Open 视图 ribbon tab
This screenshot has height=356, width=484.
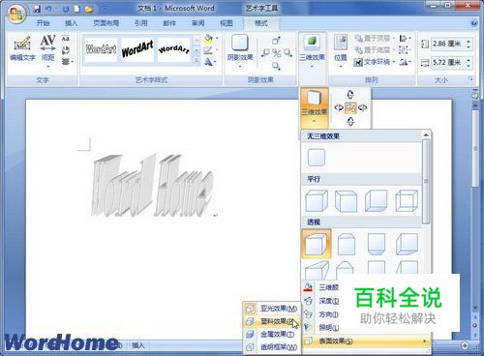[x=227, y=23]
